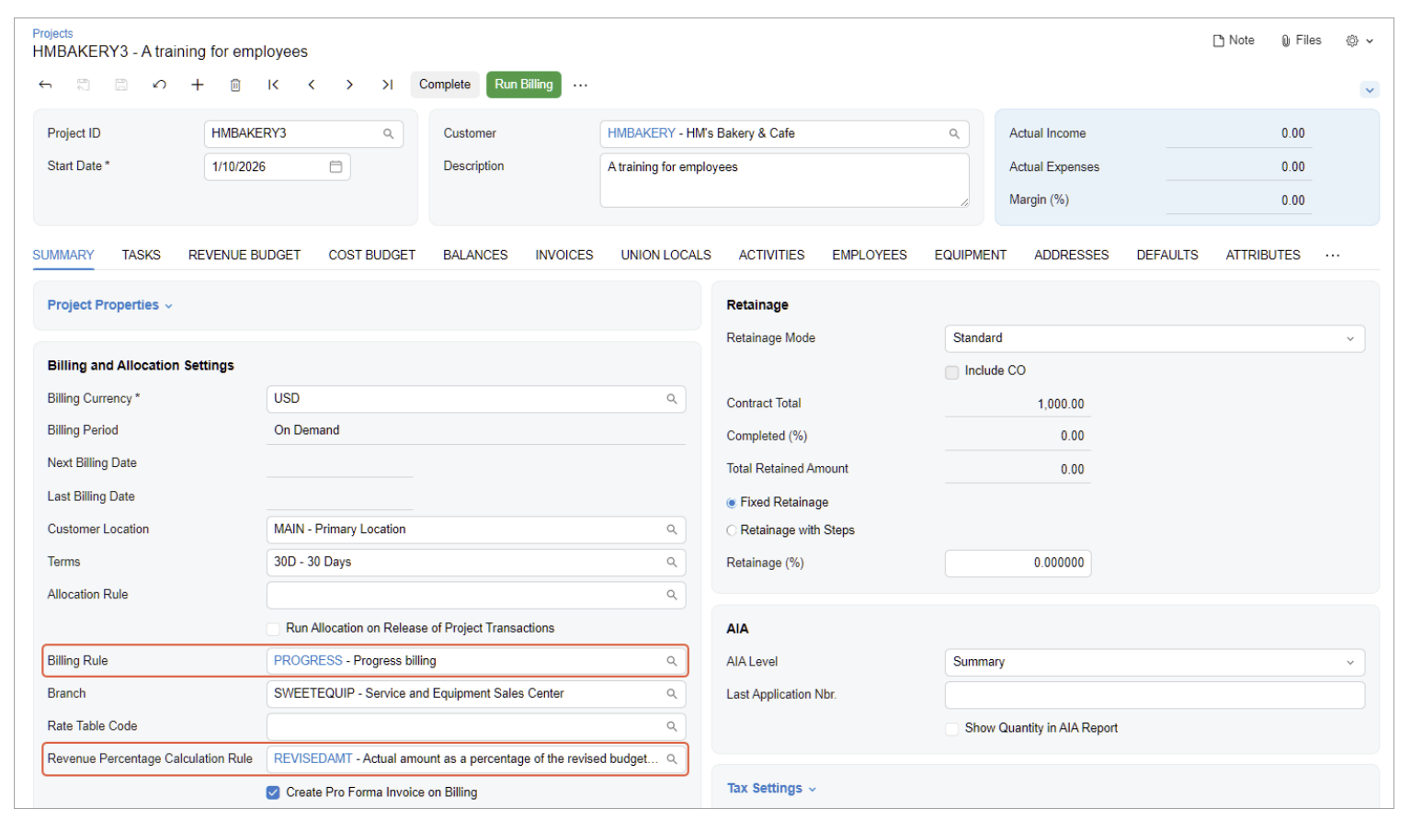Click the Billing Currency lookup magnifier

pyautogui.click(x=672, y=399)
